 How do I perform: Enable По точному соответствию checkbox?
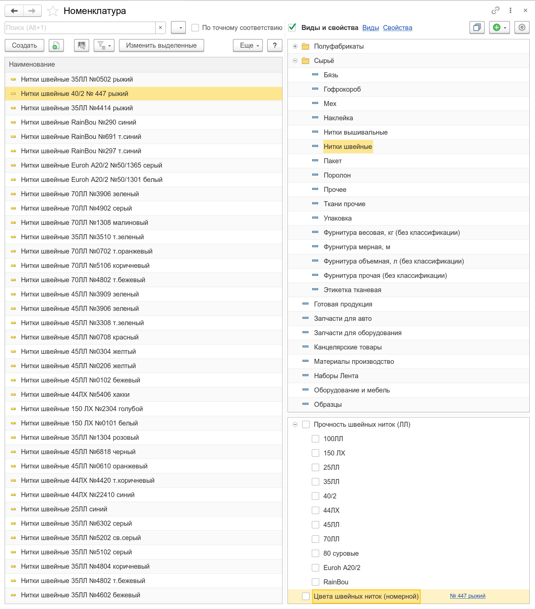tap(195, 28)
